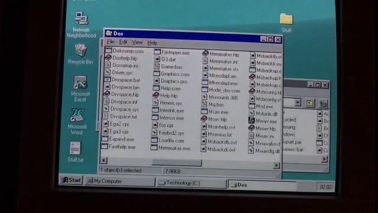Click the Mstools.dll file icon
Image resolution: width=378 pixels, height=213 pixels.
252,113
